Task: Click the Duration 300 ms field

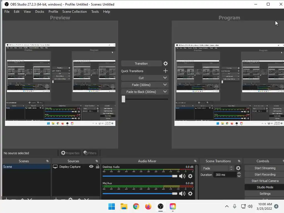Action: (225, 175)
